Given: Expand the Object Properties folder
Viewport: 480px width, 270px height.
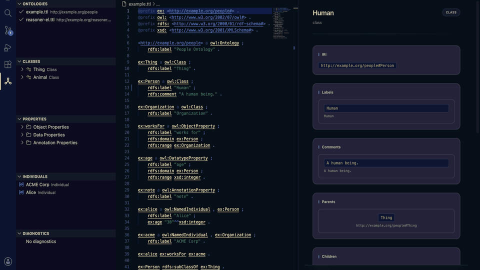Looking at the screenshot, I should [x=22, y=126].
